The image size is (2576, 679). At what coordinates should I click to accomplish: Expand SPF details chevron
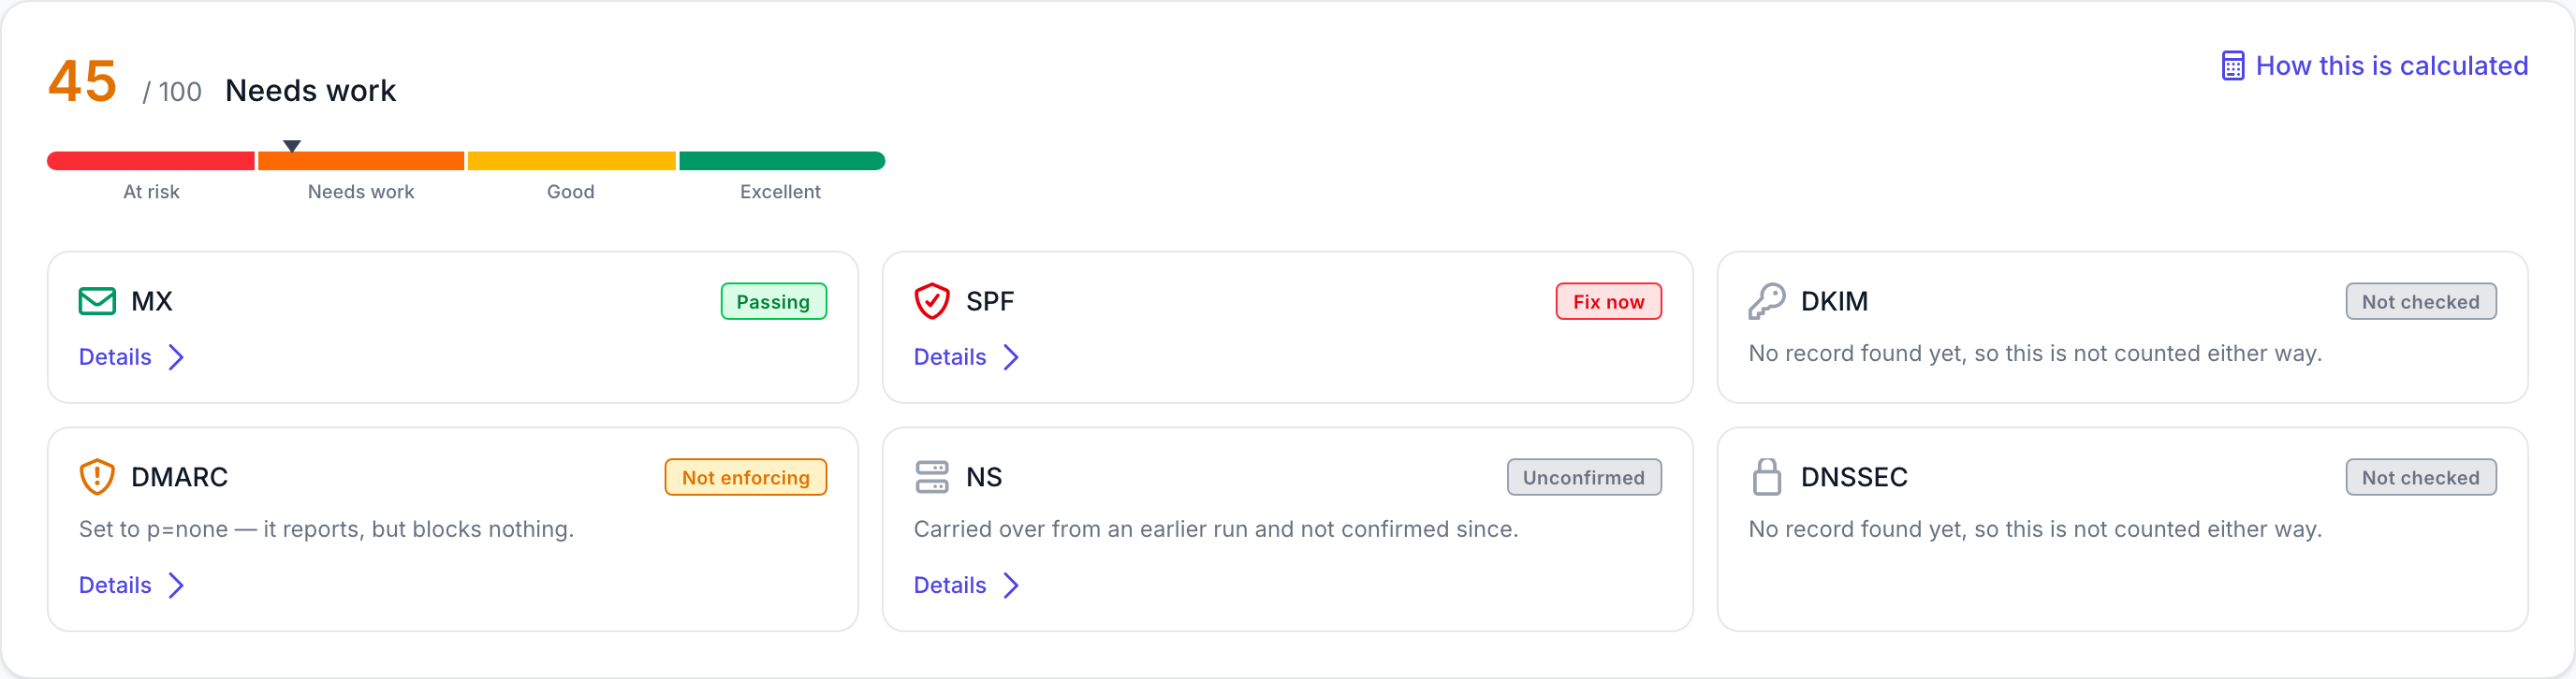pos(1011,357)
